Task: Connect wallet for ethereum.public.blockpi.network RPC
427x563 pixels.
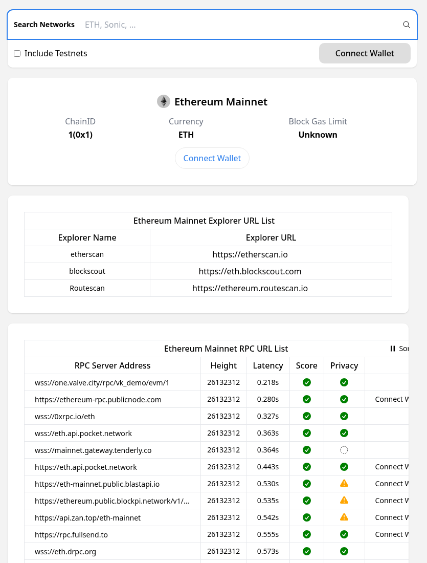Action: click(x=392, y=501)
